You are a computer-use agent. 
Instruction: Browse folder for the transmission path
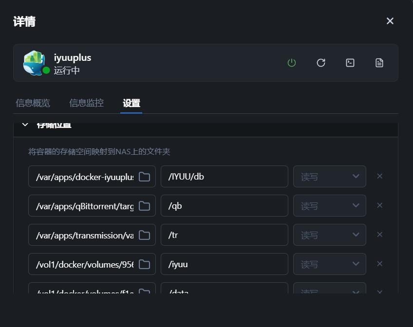[x=144, y=235]
